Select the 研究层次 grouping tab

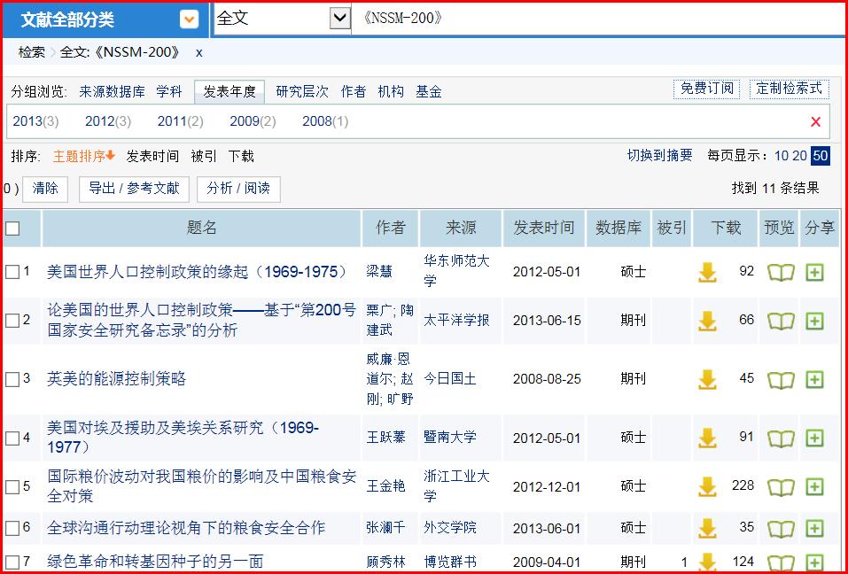(x=301, y=91)
